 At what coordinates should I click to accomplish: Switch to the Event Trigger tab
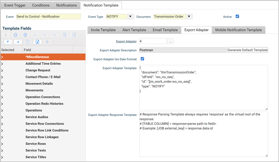click(15, 5)
